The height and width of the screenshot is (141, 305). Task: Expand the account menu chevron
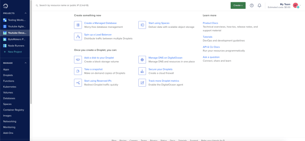[300, 6]
